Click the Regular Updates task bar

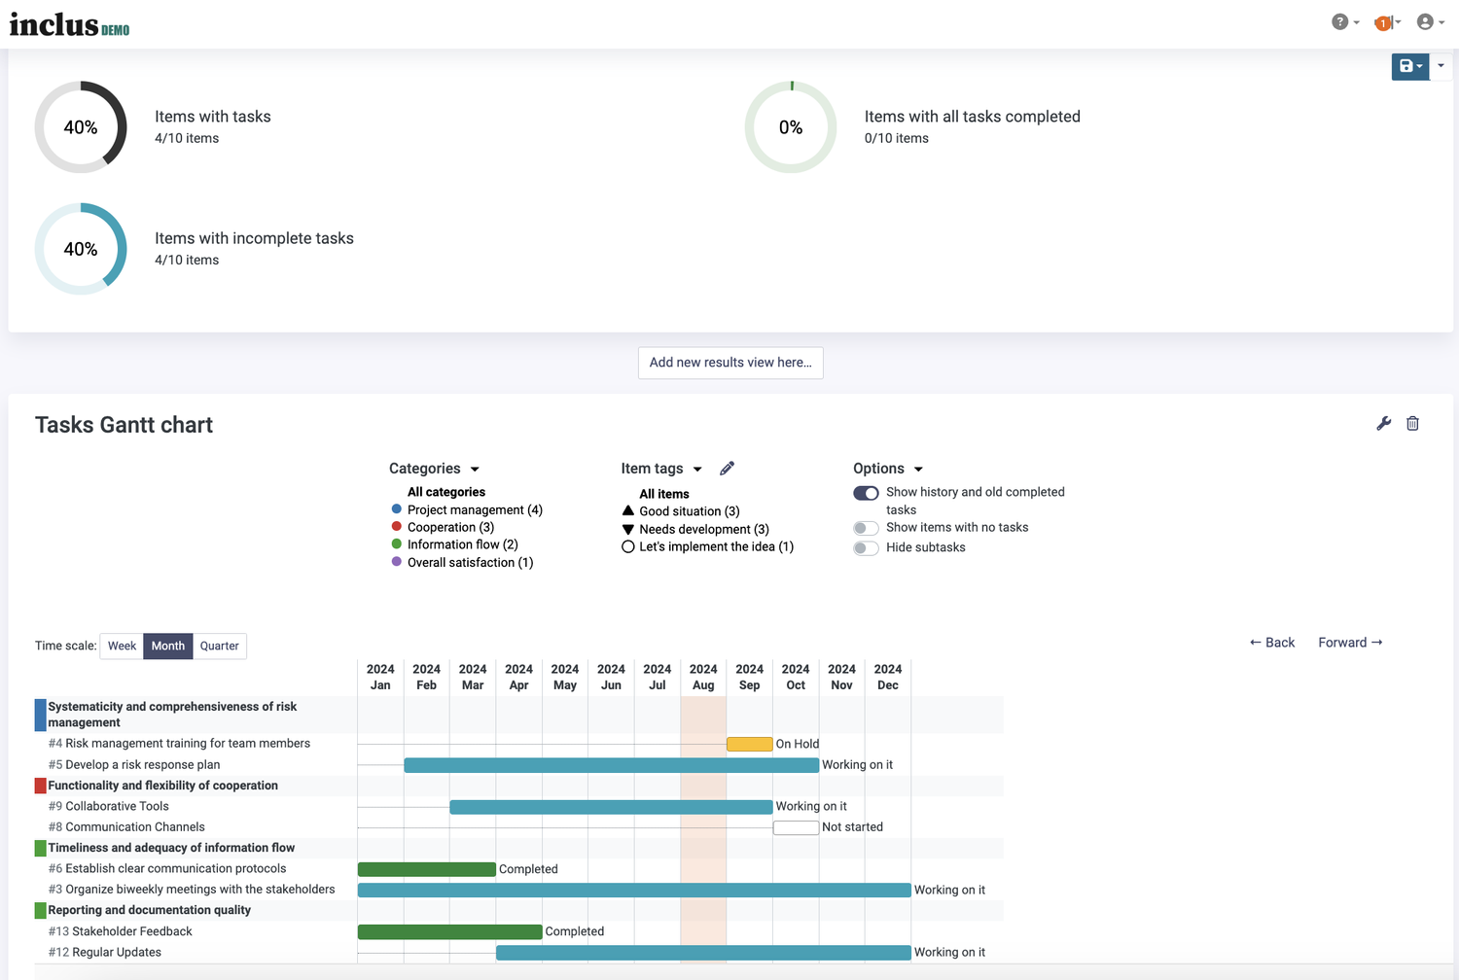click(704, 953)
